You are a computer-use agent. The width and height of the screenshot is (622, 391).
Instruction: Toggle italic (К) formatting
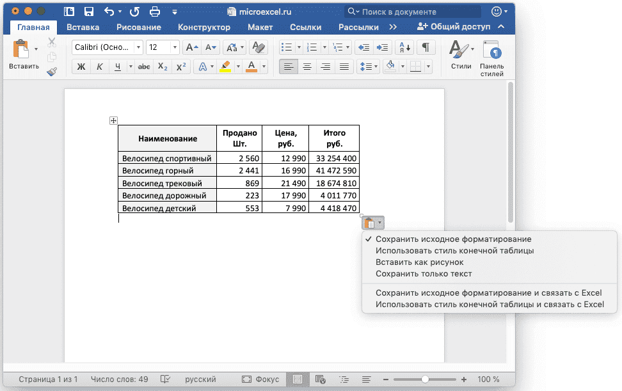click(99, 67)
